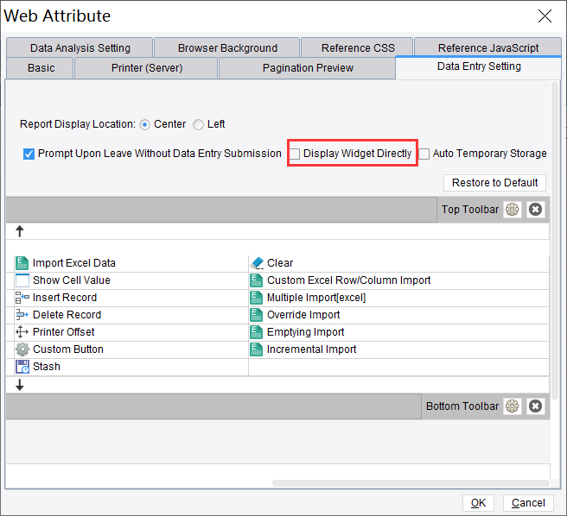
Task: Go to the Basic tab
Action: pos(41,68)
